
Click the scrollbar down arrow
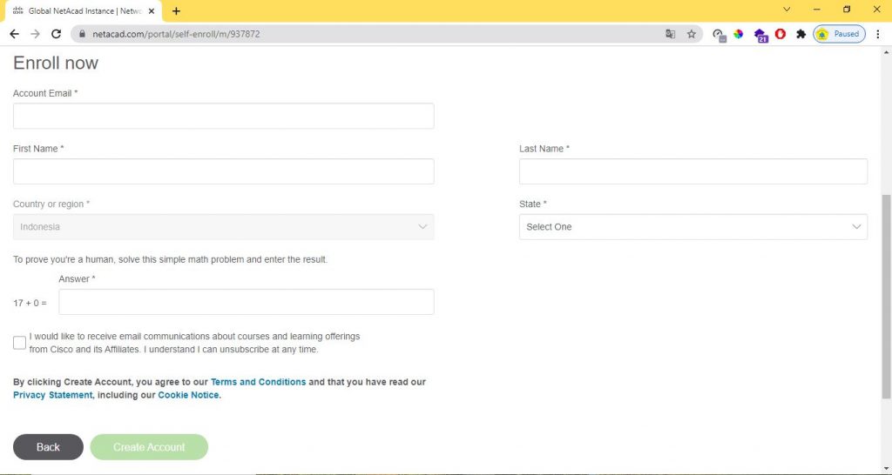coord(886,469)
